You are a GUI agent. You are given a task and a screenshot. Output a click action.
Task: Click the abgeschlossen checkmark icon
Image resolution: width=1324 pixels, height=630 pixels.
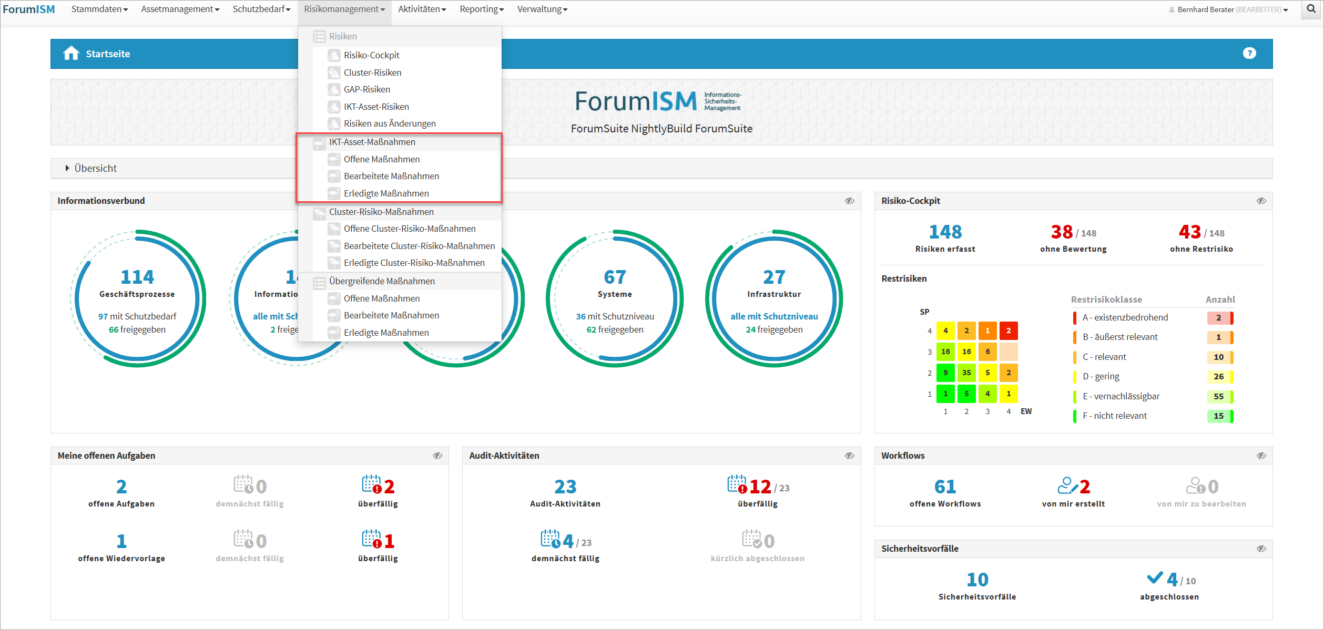pyautogui.click(x=1155, y=578)
